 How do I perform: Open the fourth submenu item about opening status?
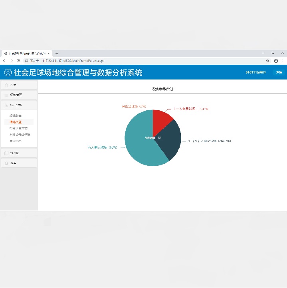pyautogui.click(x=20, y=135)
